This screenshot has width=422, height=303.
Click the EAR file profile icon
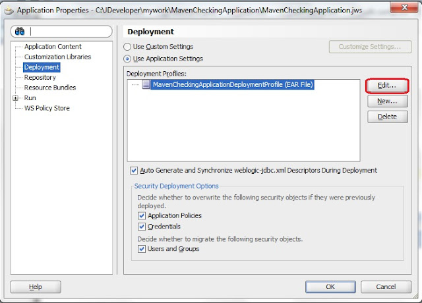[x=146, y=84]
